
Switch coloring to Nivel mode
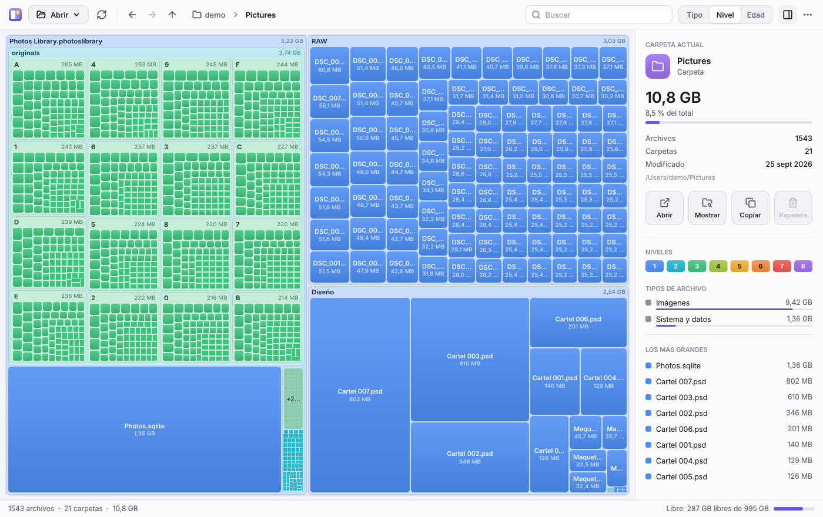tap(725, 15)
